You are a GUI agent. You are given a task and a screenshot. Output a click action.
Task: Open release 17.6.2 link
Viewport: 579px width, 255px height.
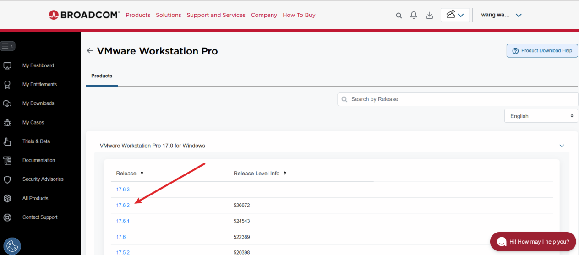123,206
